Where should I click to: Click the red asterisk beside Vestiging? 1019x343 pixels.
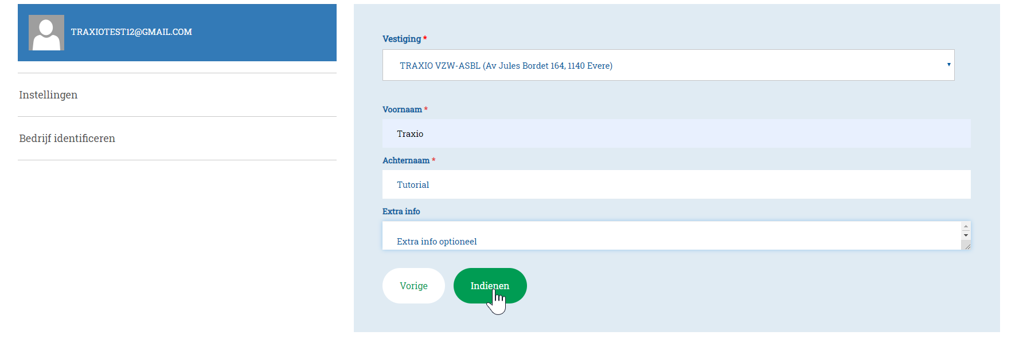(x=425, y=38)
